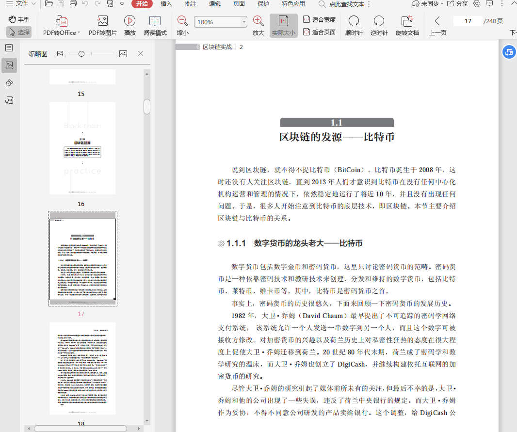Screen dimensions: 517x432
Task: Switch to the 插入 tab
Action: tap(166, 3)
